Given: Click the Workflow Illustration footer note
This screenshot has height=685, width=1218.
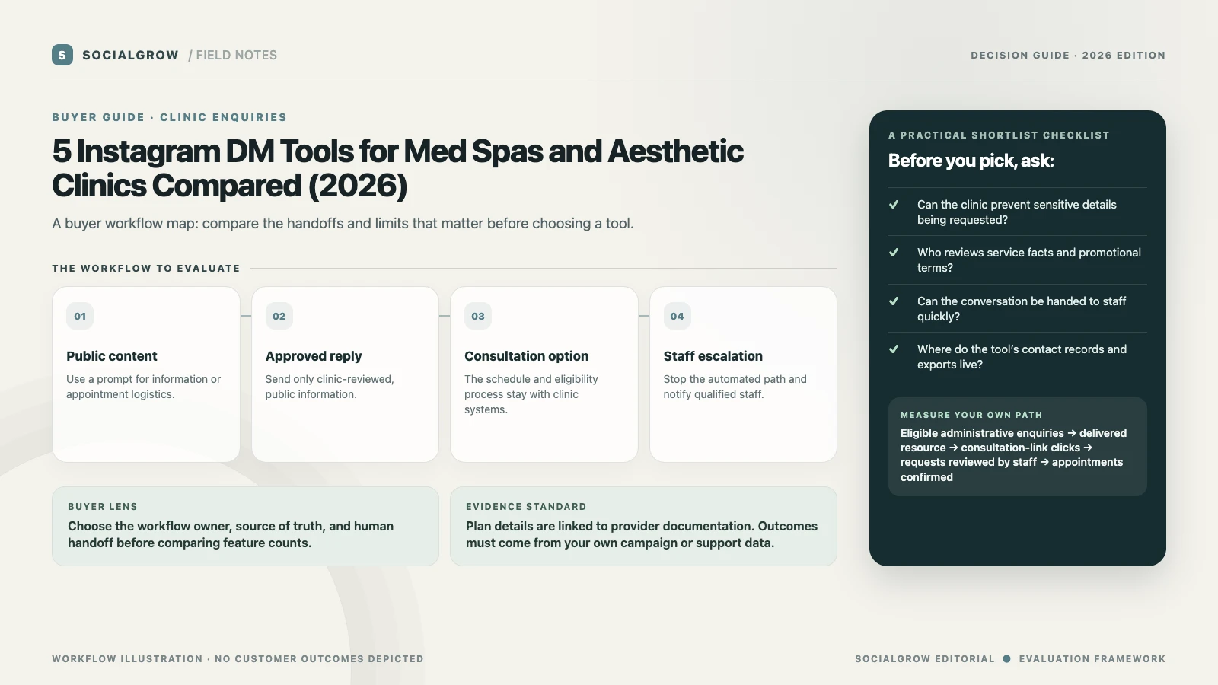Looking at the screenshot, I should point(238,659).
